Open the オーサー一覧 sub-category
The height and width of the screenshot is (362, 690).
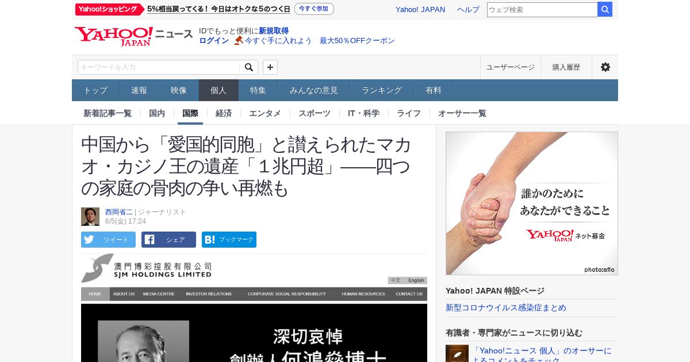click(x=462, y=113)
